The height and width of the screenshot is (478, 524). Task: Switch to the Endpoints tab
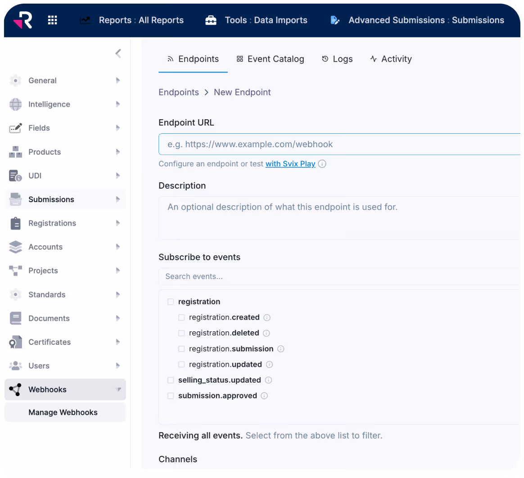(x=193, y=59)
